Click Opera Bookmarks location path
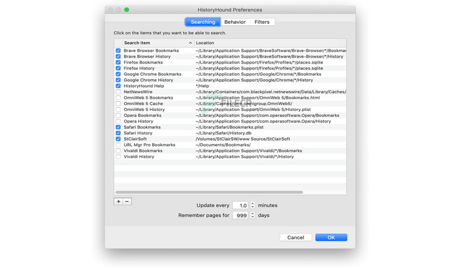 tap(267, 115)
